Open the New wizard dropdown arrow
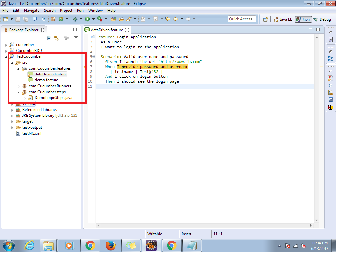337x253 pixels. click(11, 19)
